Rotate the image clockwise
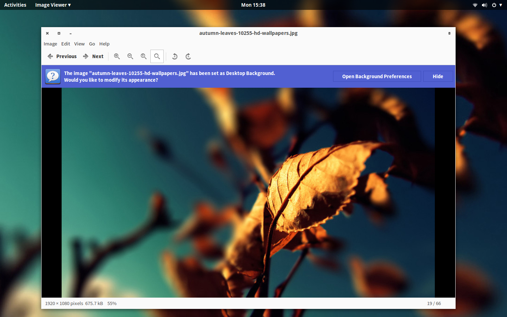Screen dimensions: 507x317 click(x=188, y=56)
